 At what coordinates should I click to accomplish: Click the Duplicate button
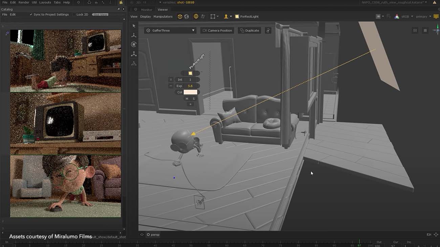(x=249, y=30)
